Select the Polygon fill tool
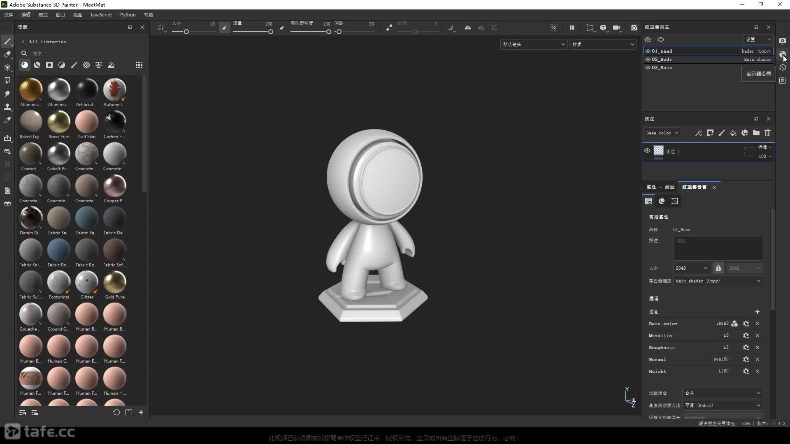Viewport: 790px width, 444px height. click(7, 81)
